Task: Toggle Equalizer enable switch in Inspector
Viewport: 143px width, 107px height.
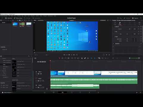Action: pyautogui.click(x=114, y=44)
